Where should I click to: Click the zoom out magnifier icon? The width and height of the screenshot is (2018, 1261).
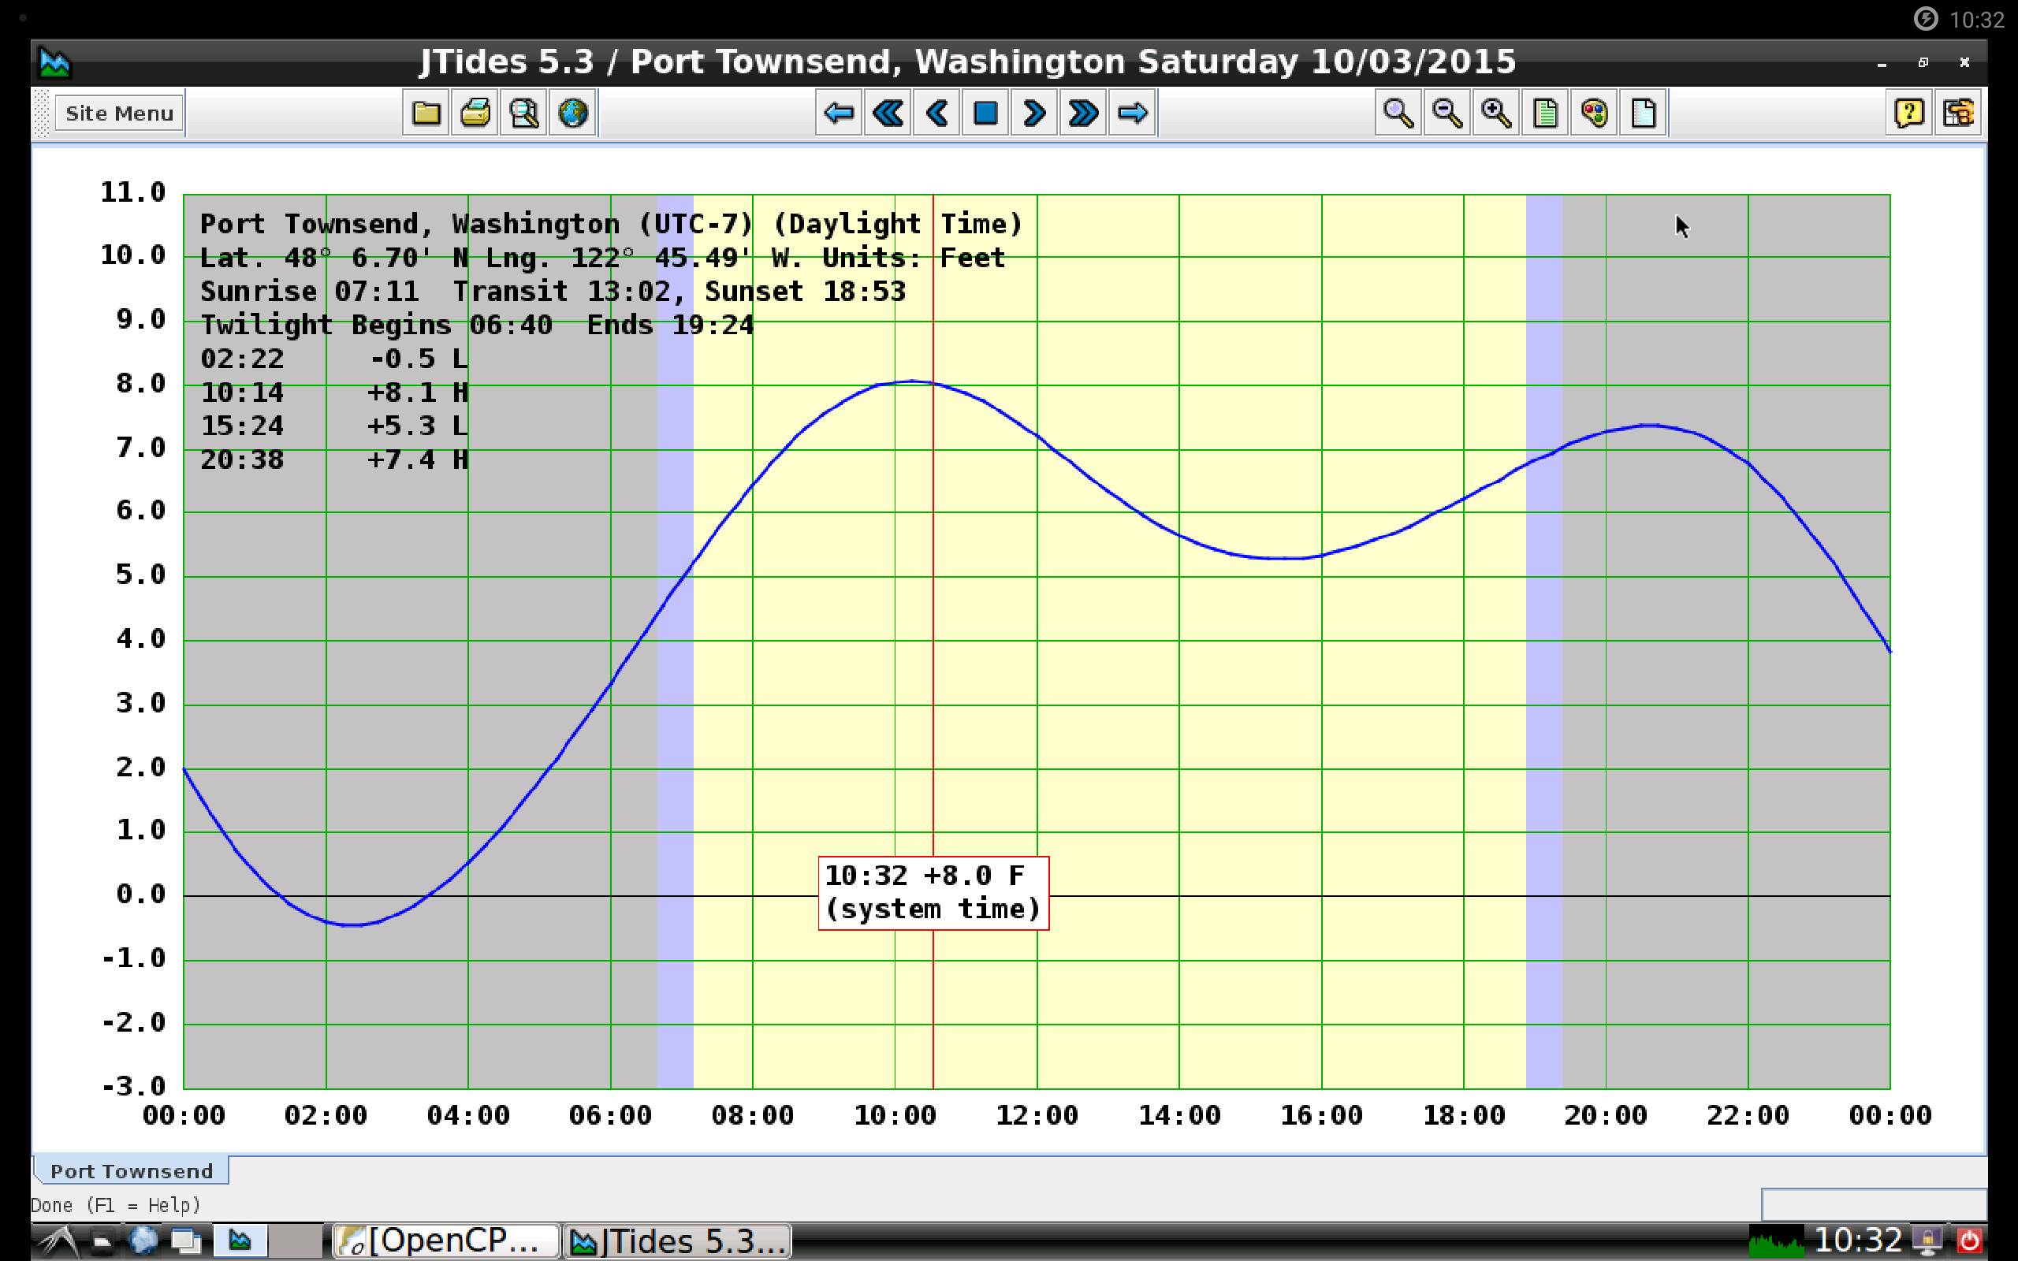click(1446, 113)
